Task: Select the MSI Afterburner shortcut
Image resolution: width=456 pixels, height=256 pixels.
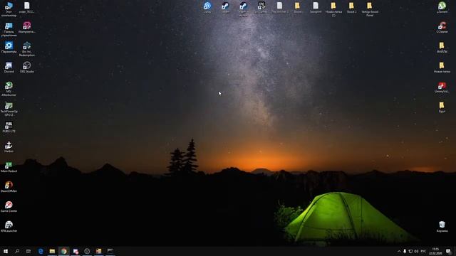Action: [9, 88]
